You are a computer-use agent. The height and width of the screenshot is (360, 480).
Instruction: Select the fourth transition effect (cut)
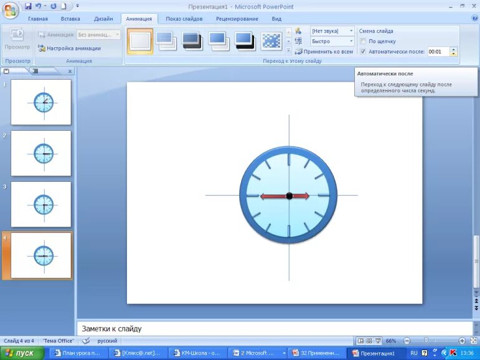point(219,41)
